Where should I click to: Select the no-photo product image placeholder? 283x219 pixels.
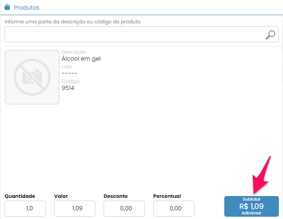tap(32, 77)
